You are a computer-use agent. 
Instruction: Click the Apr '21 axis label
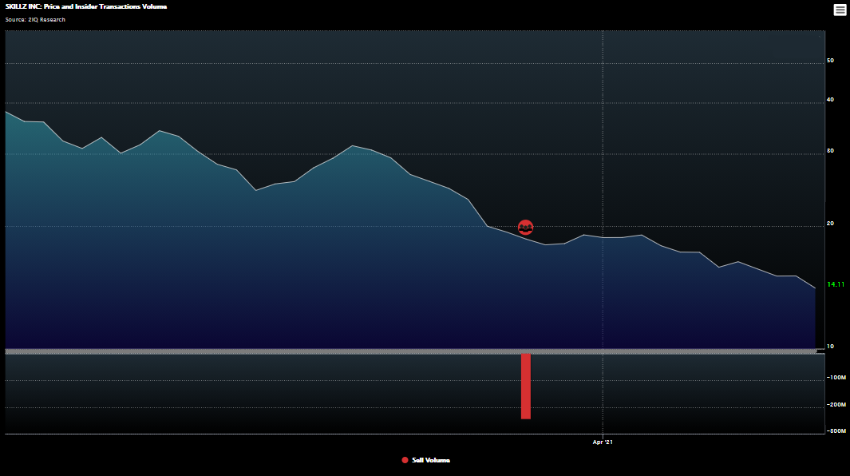[x=603, y=442]
